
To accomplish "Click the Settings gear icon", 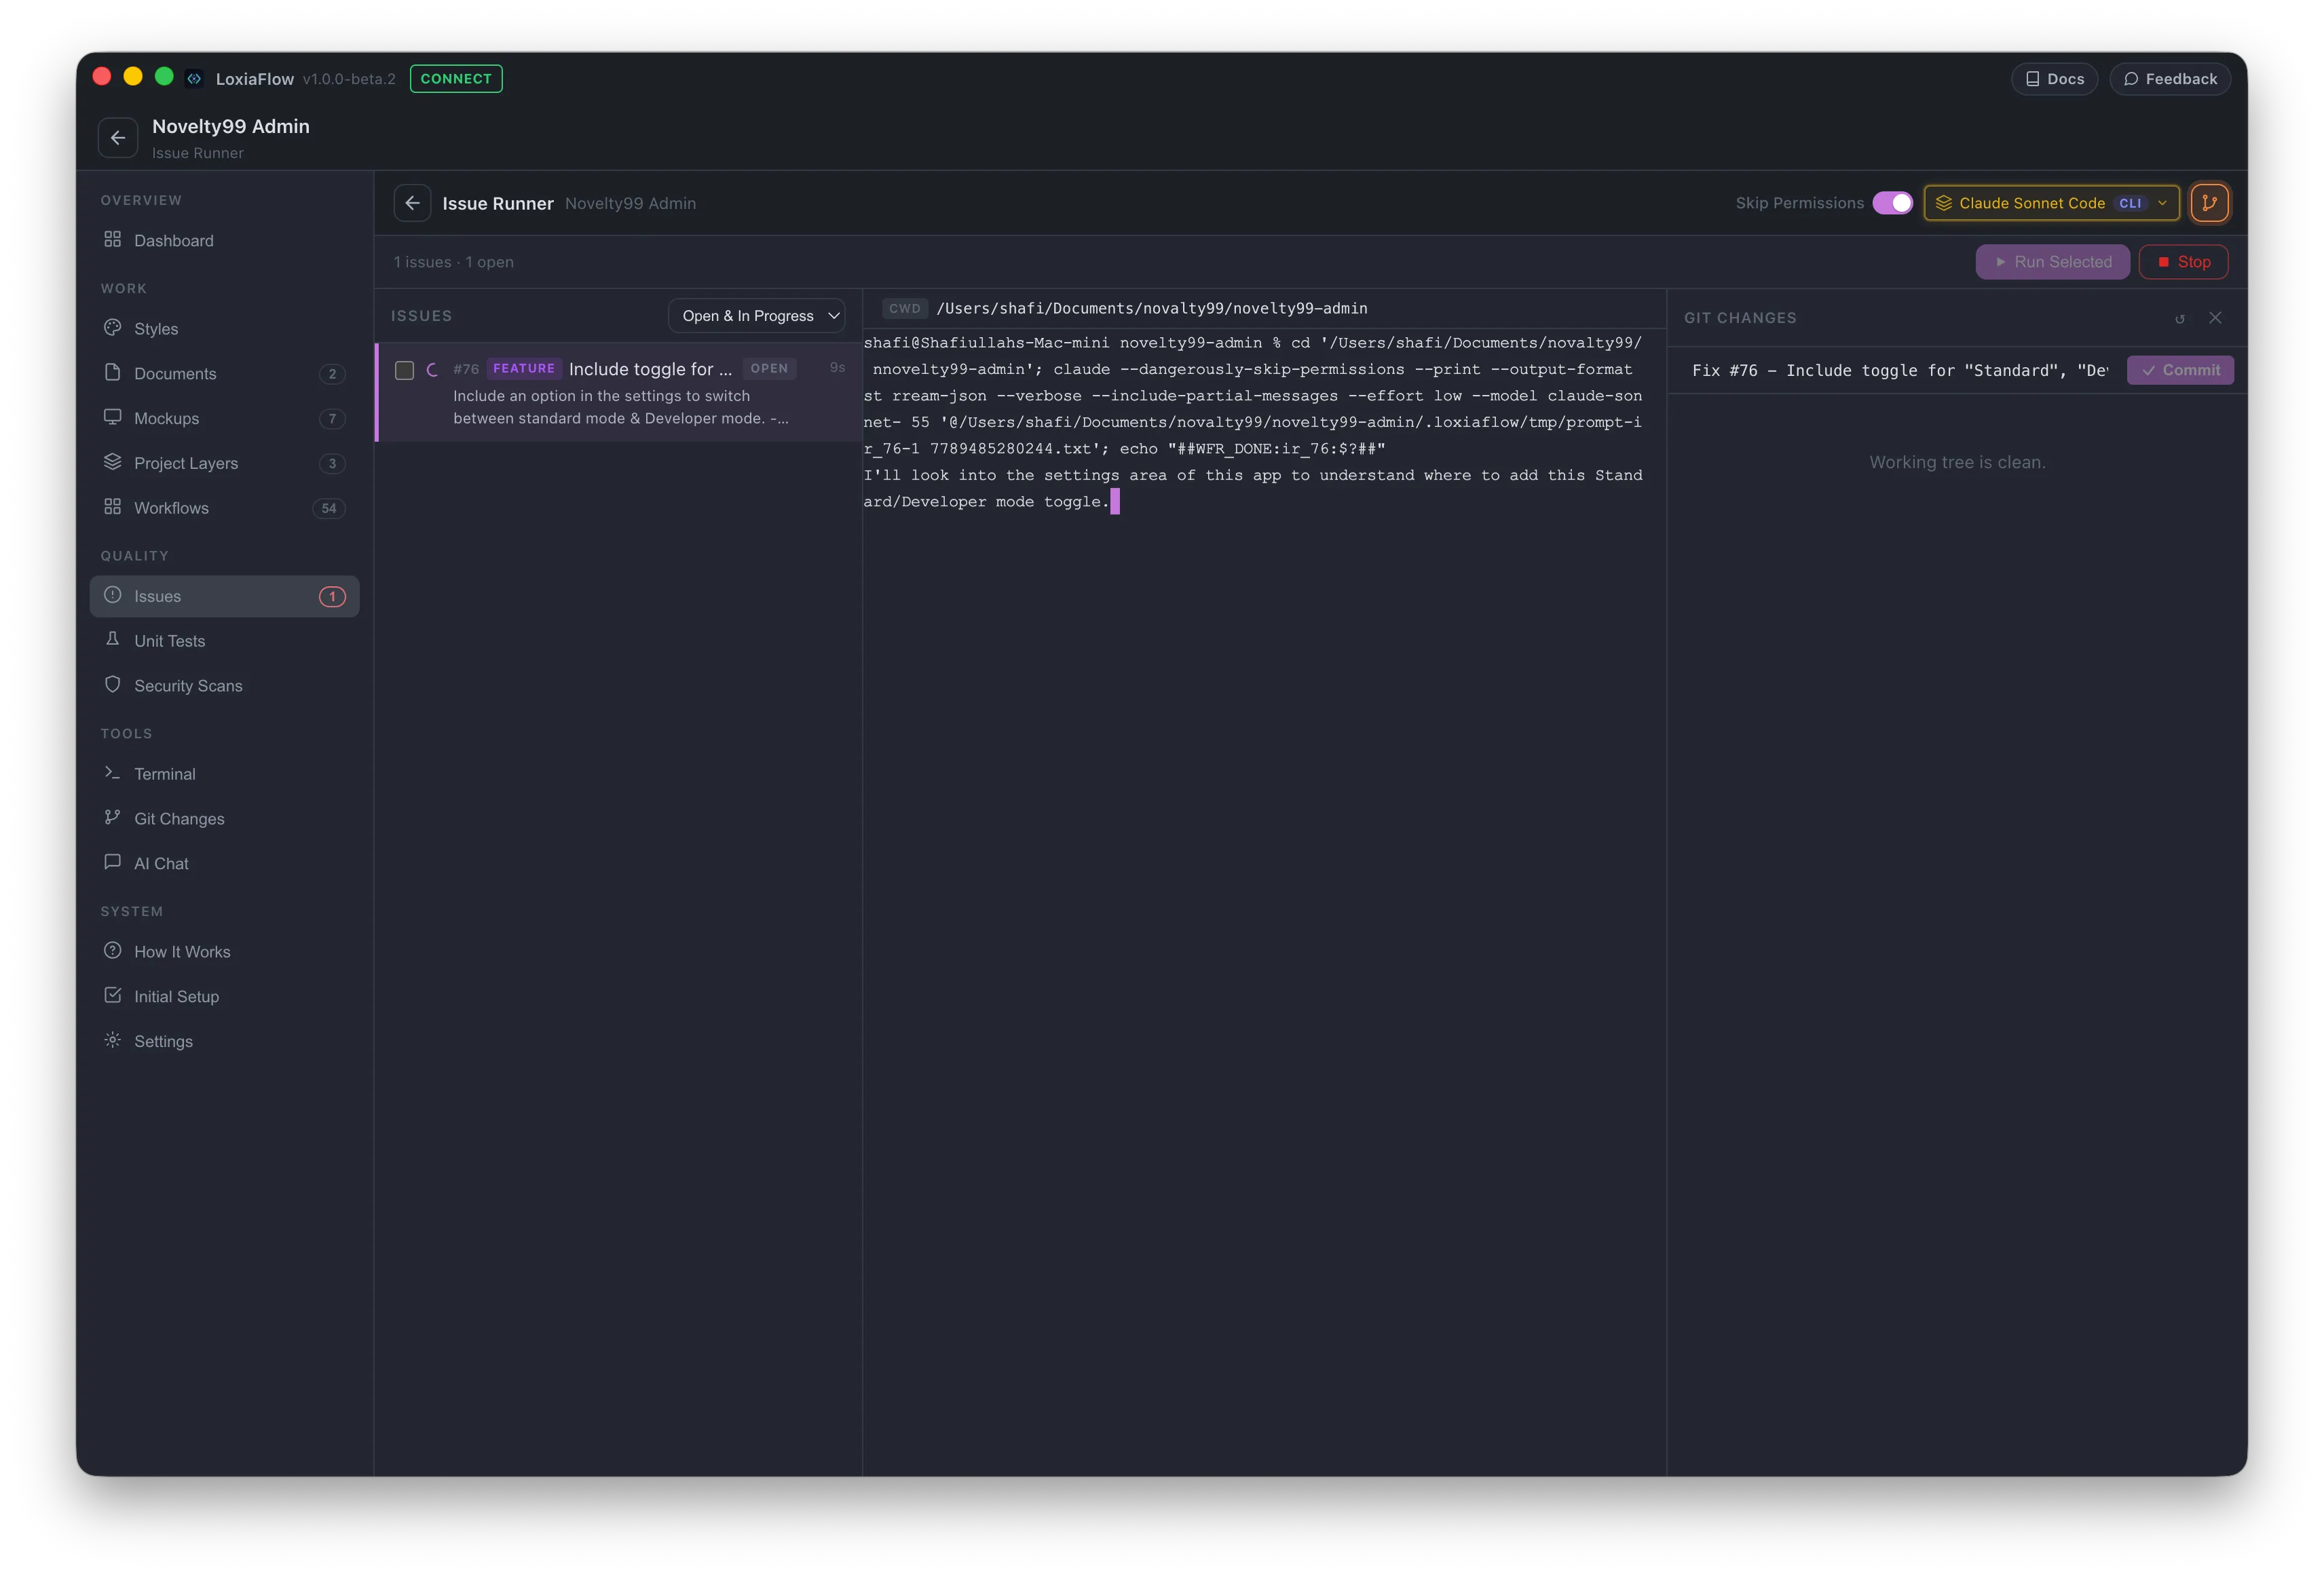I will (112, 1040).
